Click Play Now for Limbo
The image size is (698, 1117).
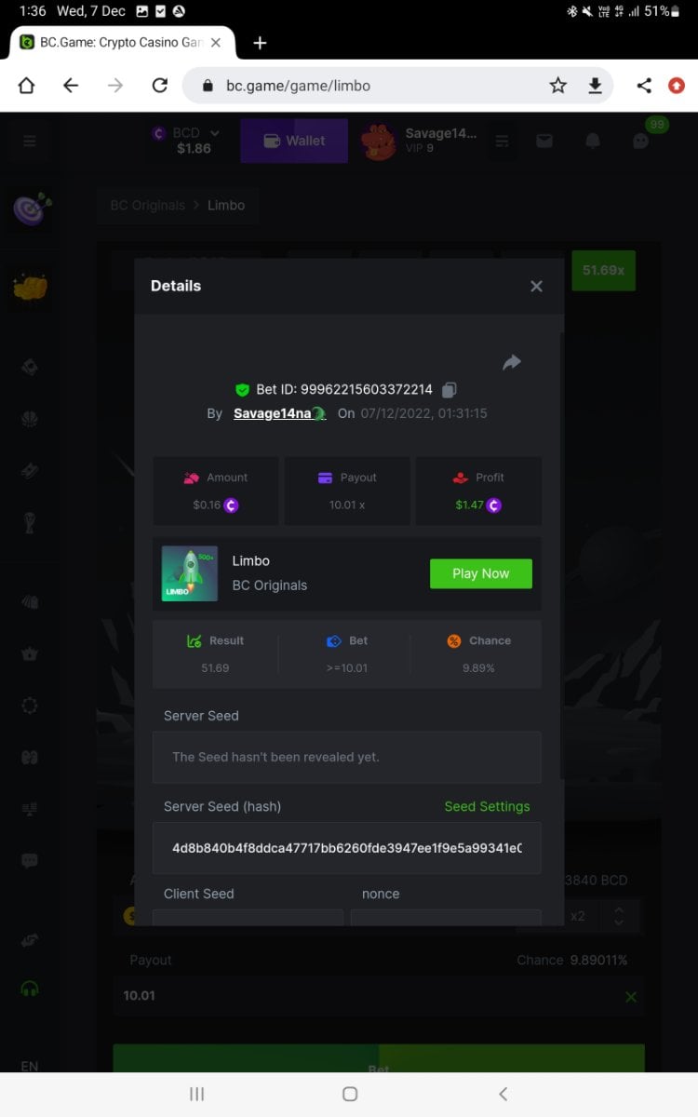[x=481, y=573]
